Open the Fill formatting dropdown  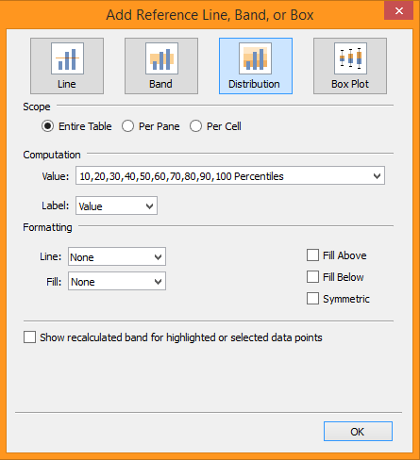[x=117, y=281]
